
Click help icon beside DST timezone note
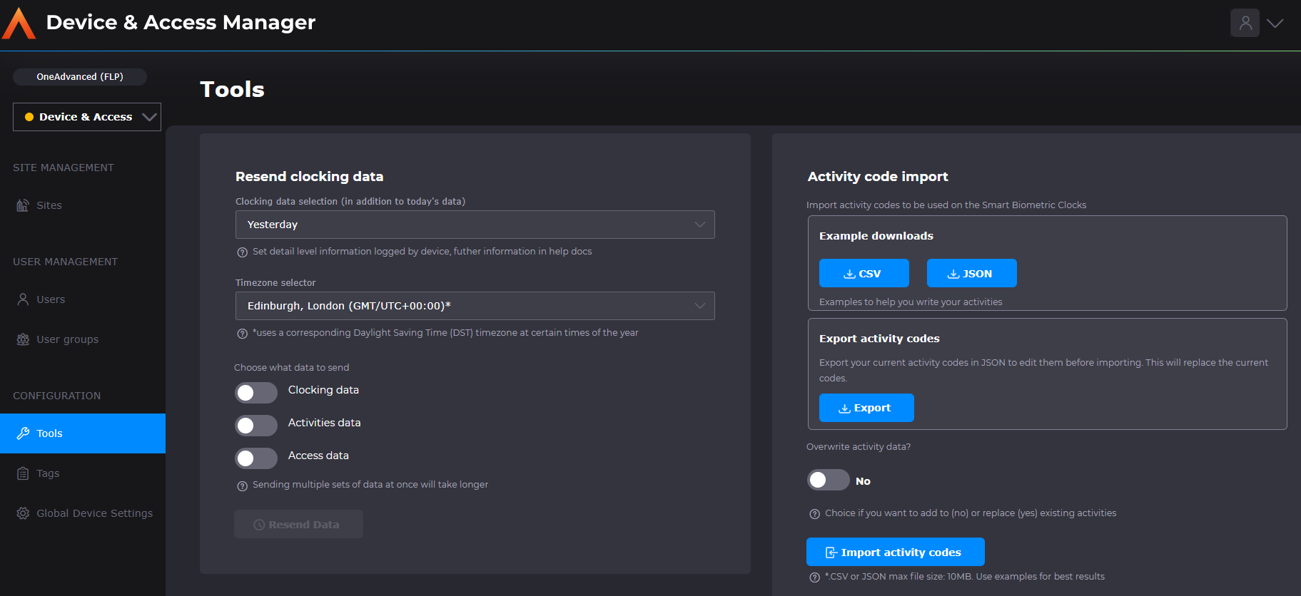(x=242, y=334)
